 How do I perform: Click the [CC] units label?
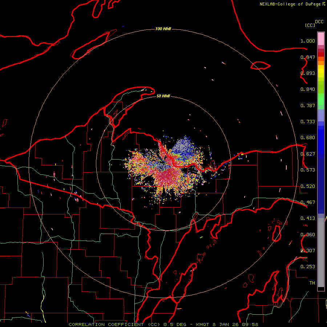(310, 25)
